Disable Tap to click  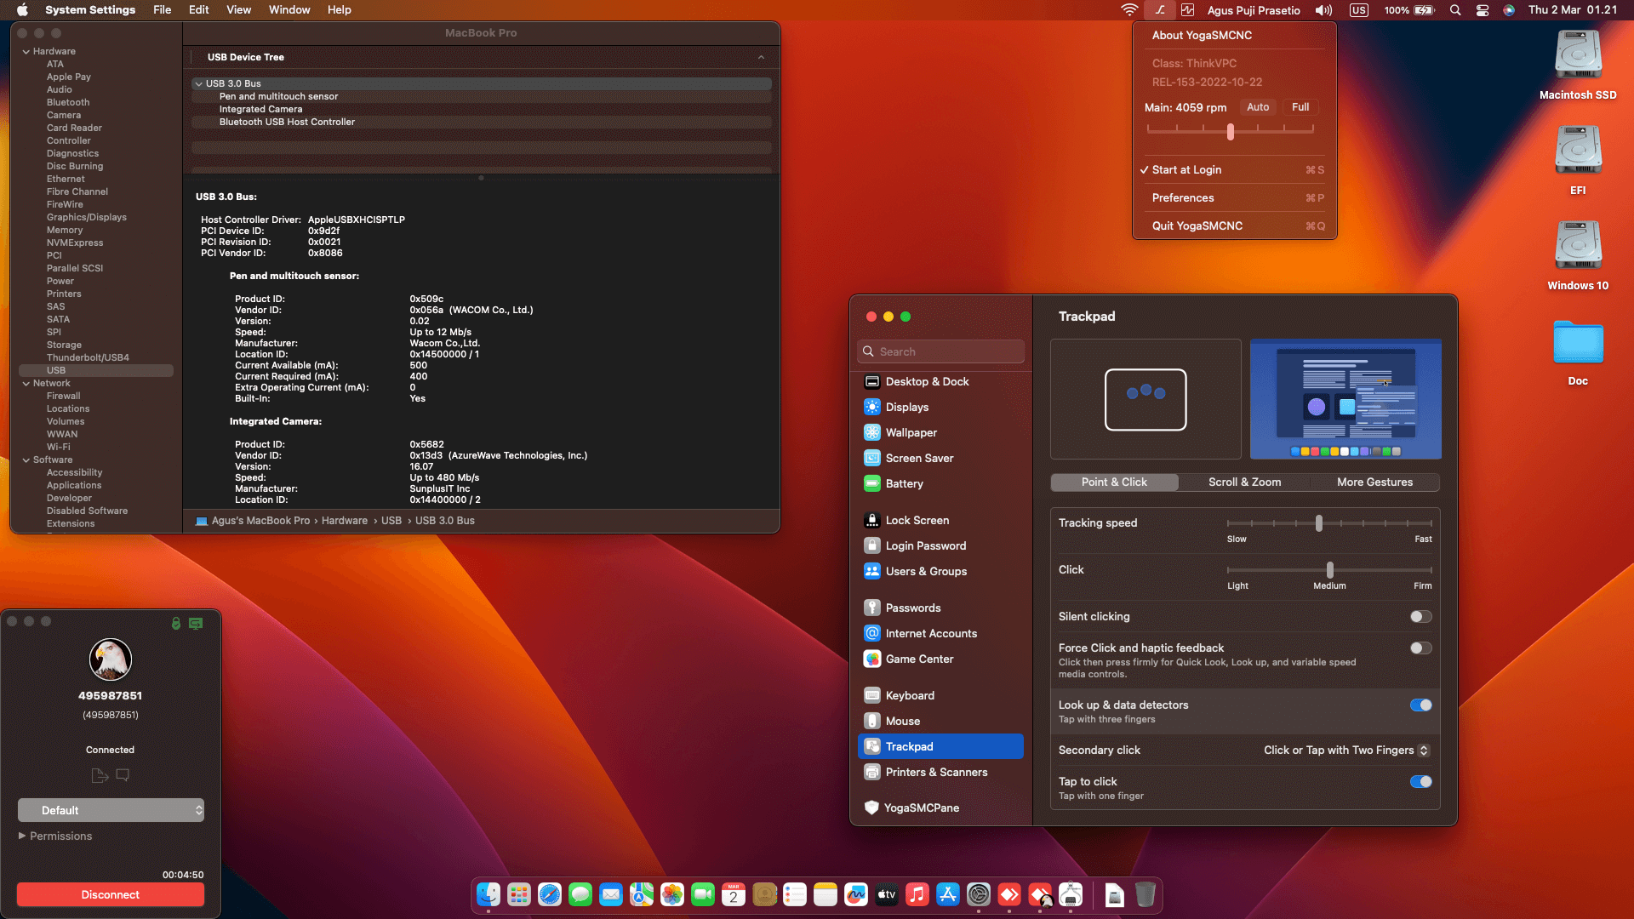(x=1421, y=781)
